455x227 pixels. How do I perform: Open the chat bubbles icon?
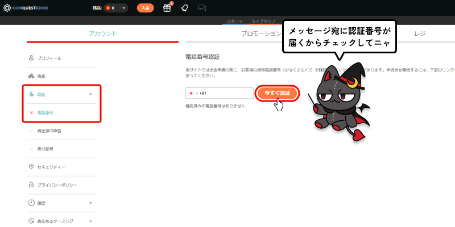[x=202, y=8]
